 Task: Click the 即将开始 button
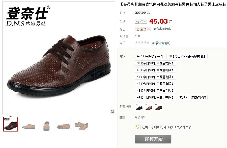[x=153, y=139]
